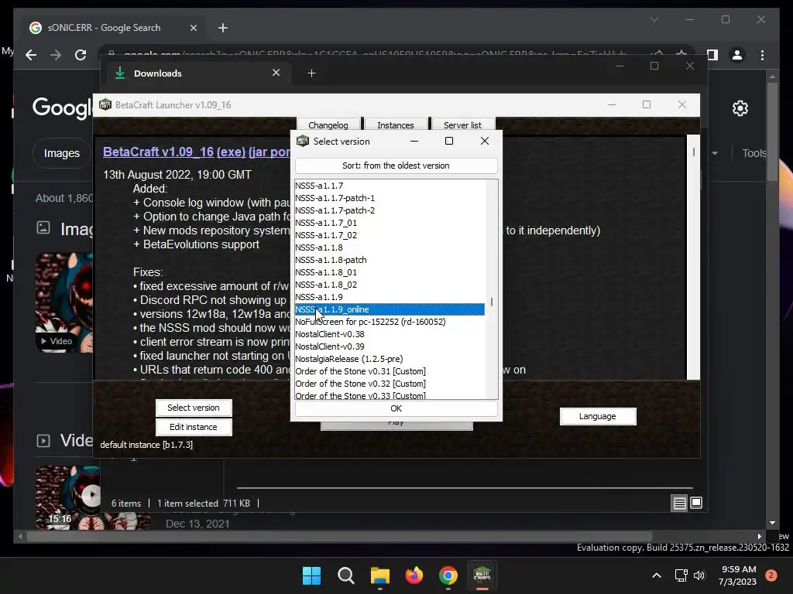The width and height of the screenshot is (793, 594).
Task: Click BetaCraft taskbar icon
Action: tap(482, 575)
